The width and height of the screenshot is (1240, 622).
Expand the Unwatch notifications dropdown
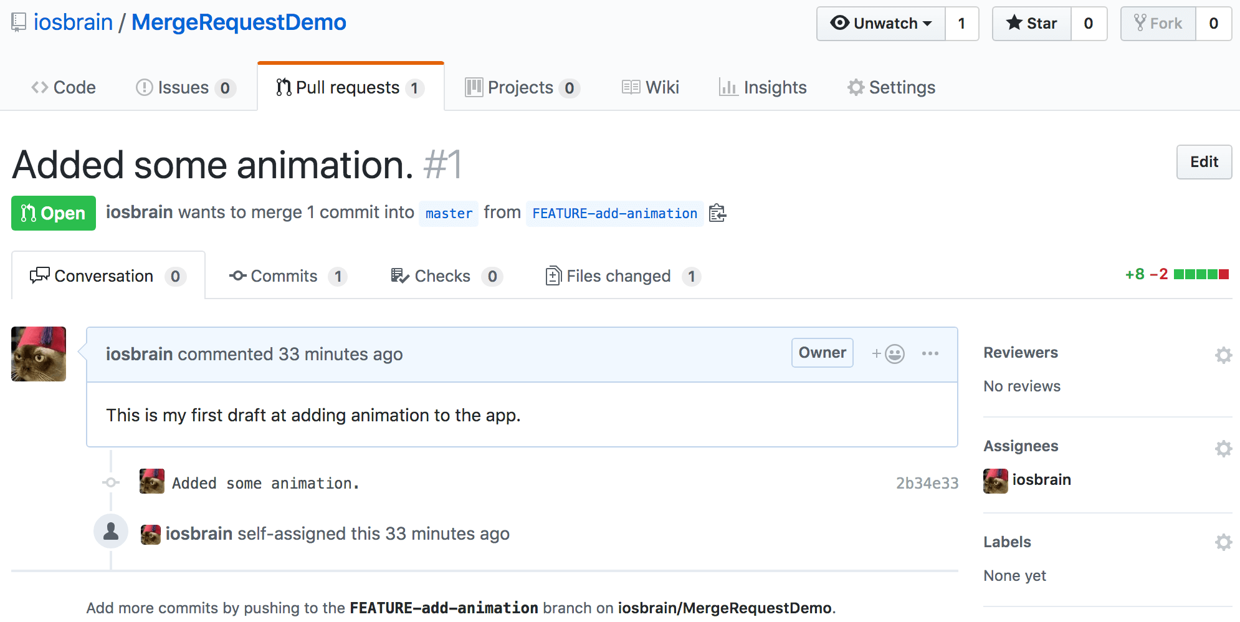click(x=881, y=24)
